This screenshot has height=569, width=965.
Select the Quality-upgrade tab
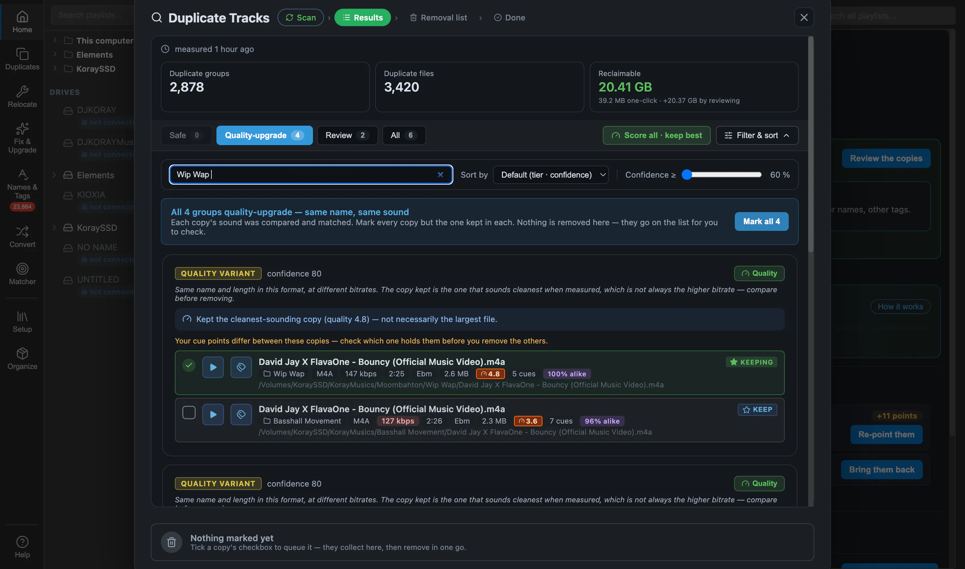264,135
